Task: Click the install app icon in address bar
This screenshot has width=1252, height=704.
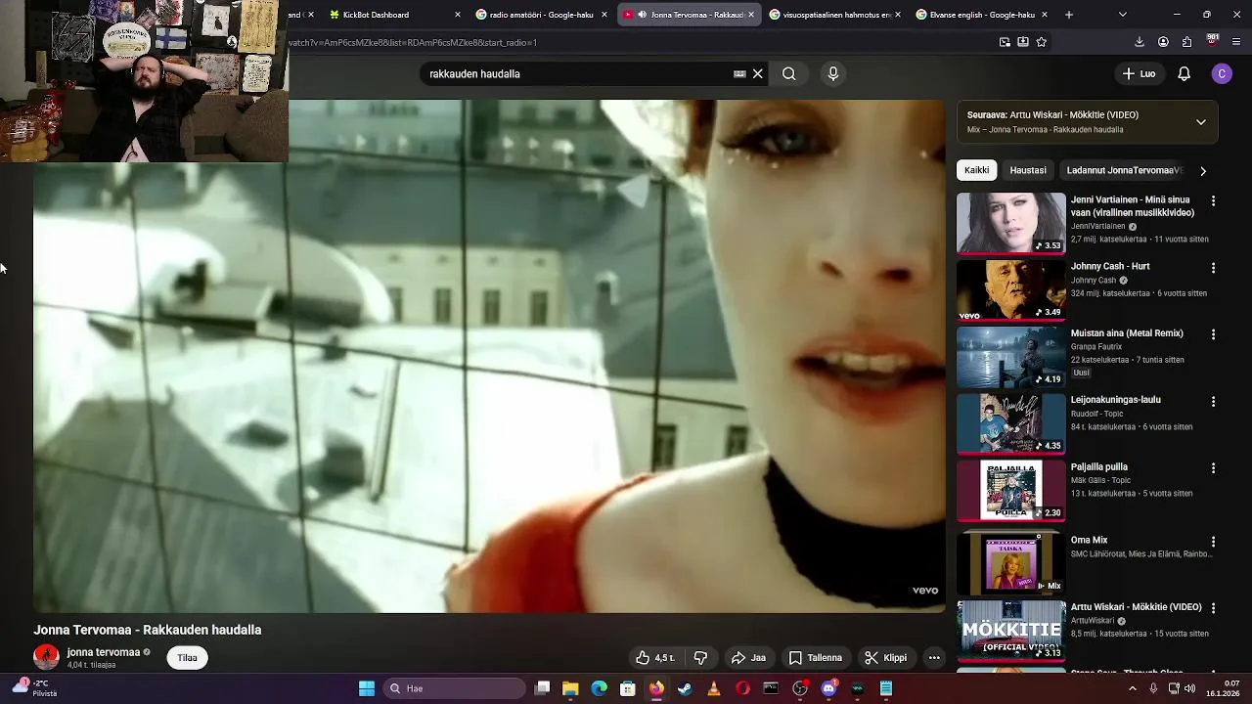Action: (x=1022, y=42)
